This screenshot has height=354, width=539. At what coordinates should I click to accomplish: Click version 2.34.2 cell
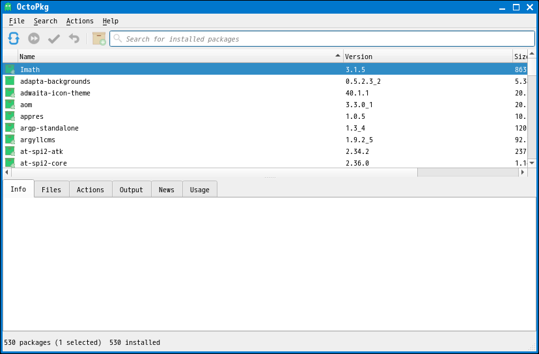point(357,151)
